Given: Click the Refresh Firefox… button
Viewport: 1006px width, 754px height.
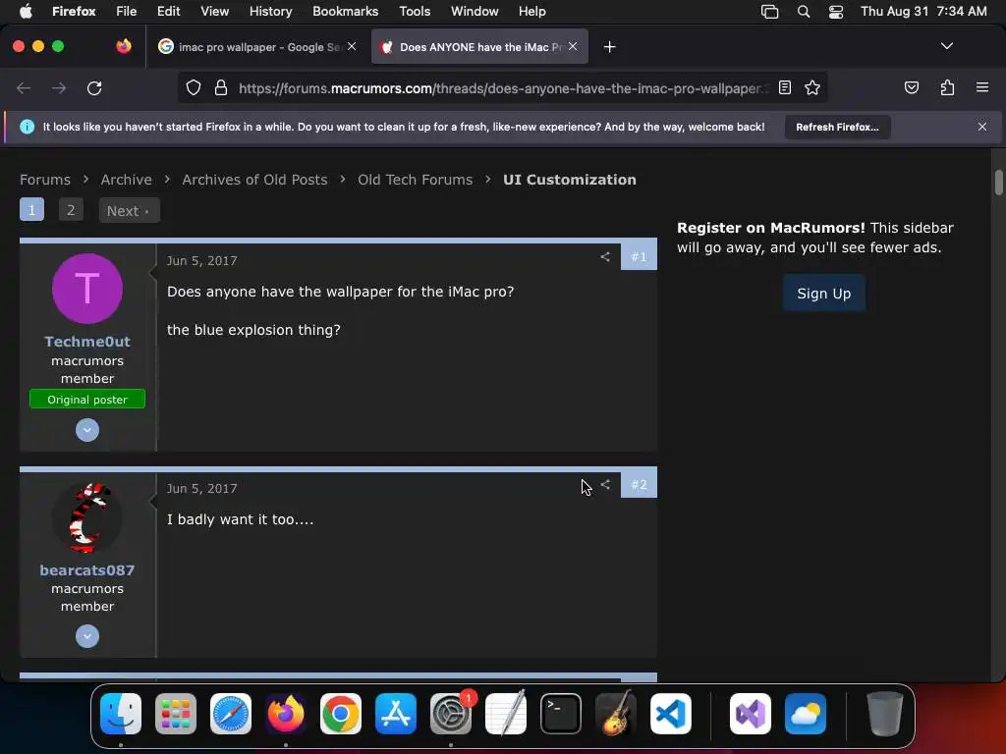Looking at the screenshot, I should pyautogui.click(x=837, y=127).
